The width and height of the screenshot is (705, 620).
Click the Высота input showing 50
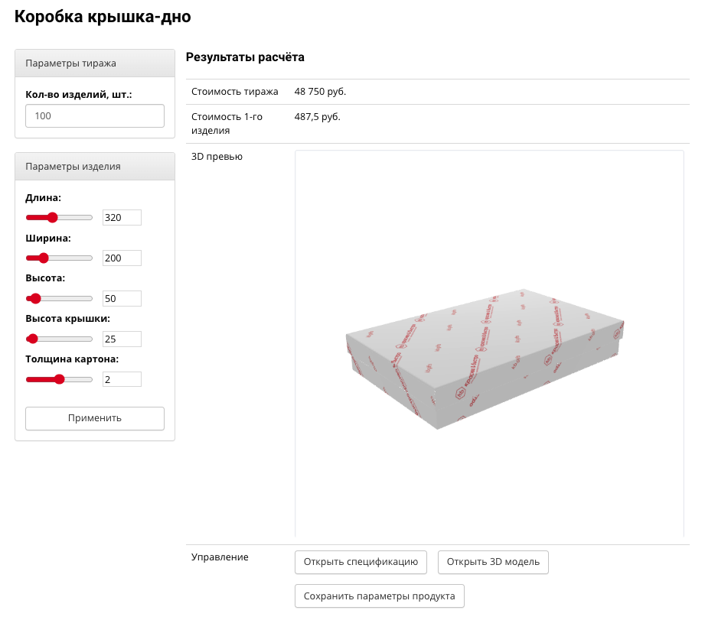click(x=122, y=298)
